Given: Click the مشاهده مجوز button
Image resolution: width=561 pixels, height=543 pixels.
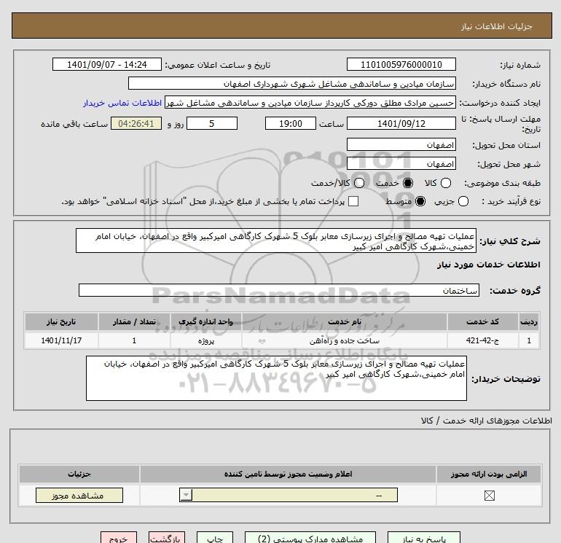Looking at the screenshot, I should pos(79,496).
